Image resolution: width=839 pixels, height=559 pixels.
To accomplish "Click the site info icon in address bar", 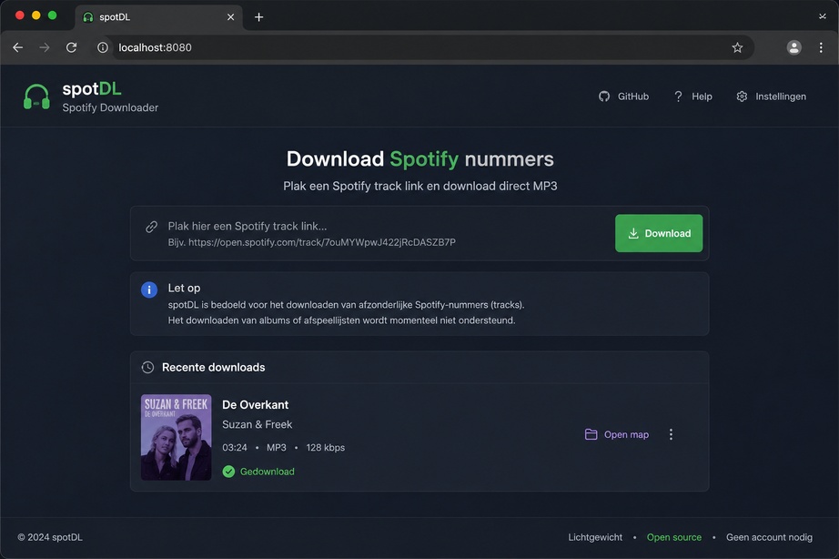I will [x=103, y=47].
